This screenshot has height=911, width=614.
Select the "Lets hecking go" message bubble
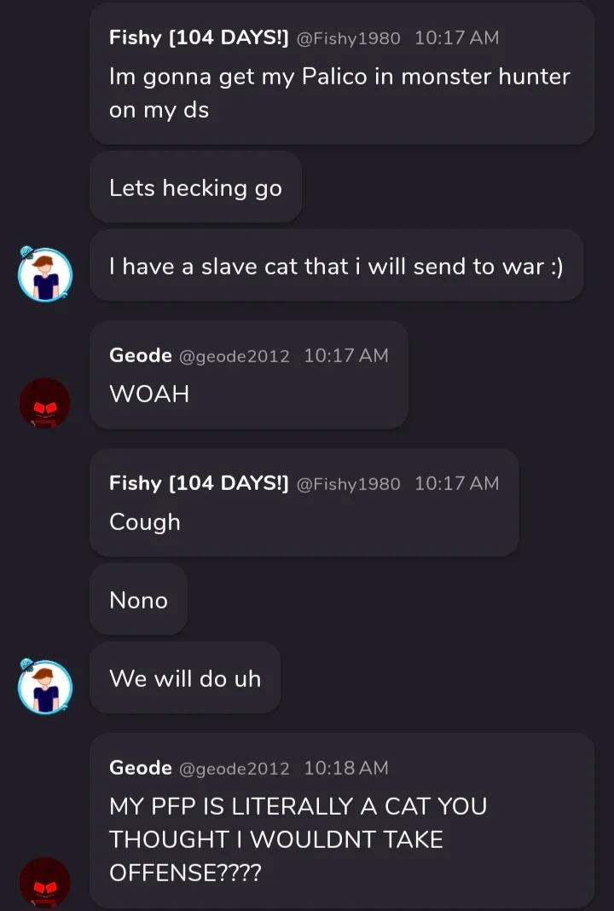tap(195, 188)
